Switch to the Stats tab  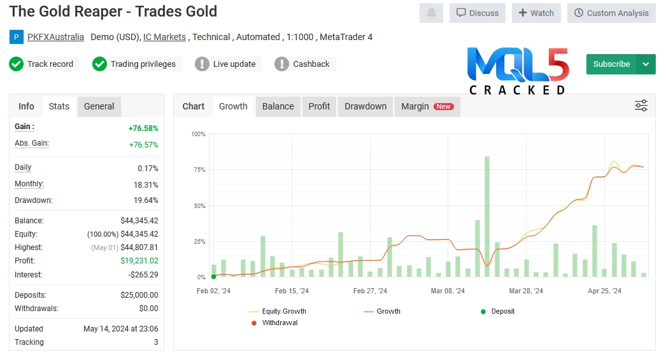59,106
